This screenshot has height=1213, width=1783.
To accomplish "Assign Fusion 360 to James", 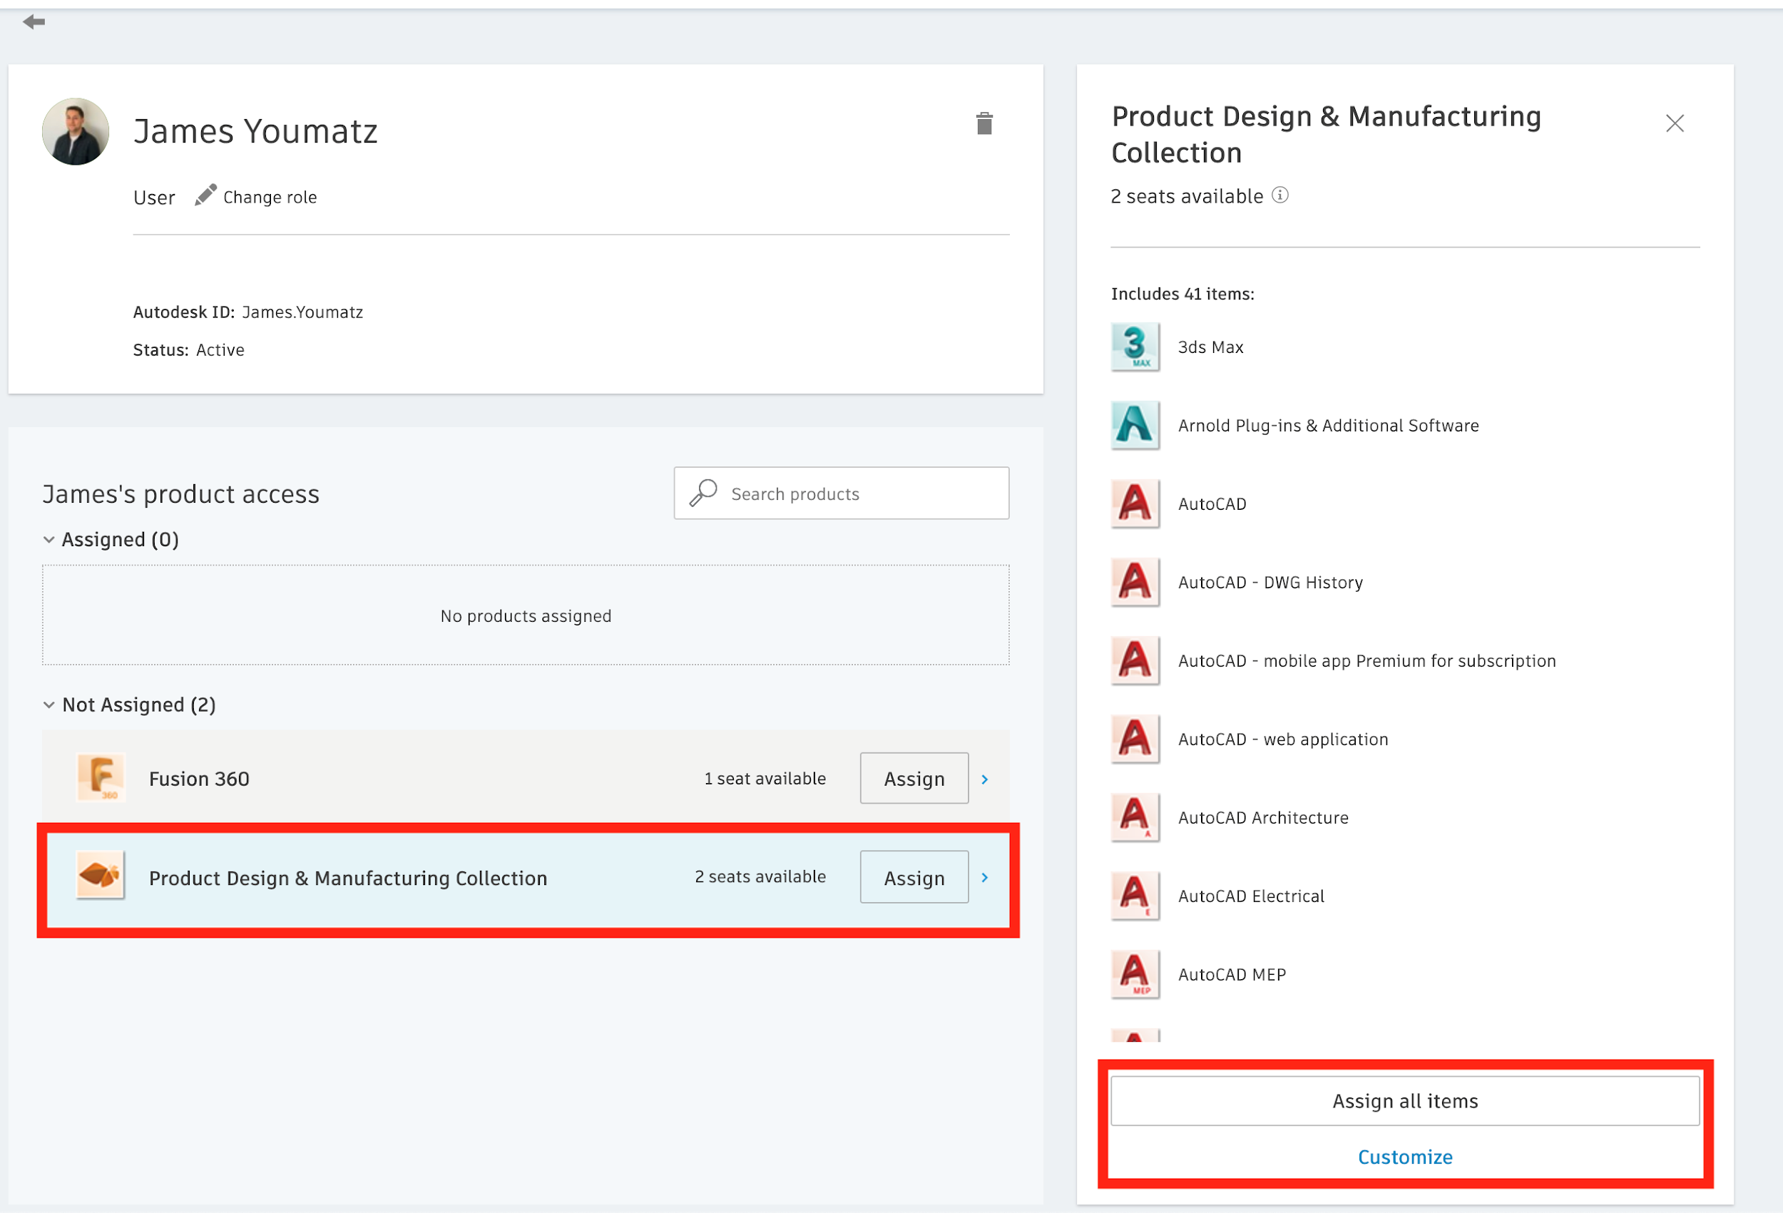I will coord(914,778).
